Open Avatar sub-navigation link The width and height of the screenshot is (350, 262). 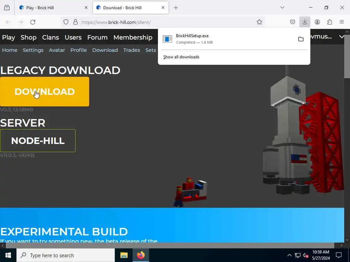coord(57,50)
